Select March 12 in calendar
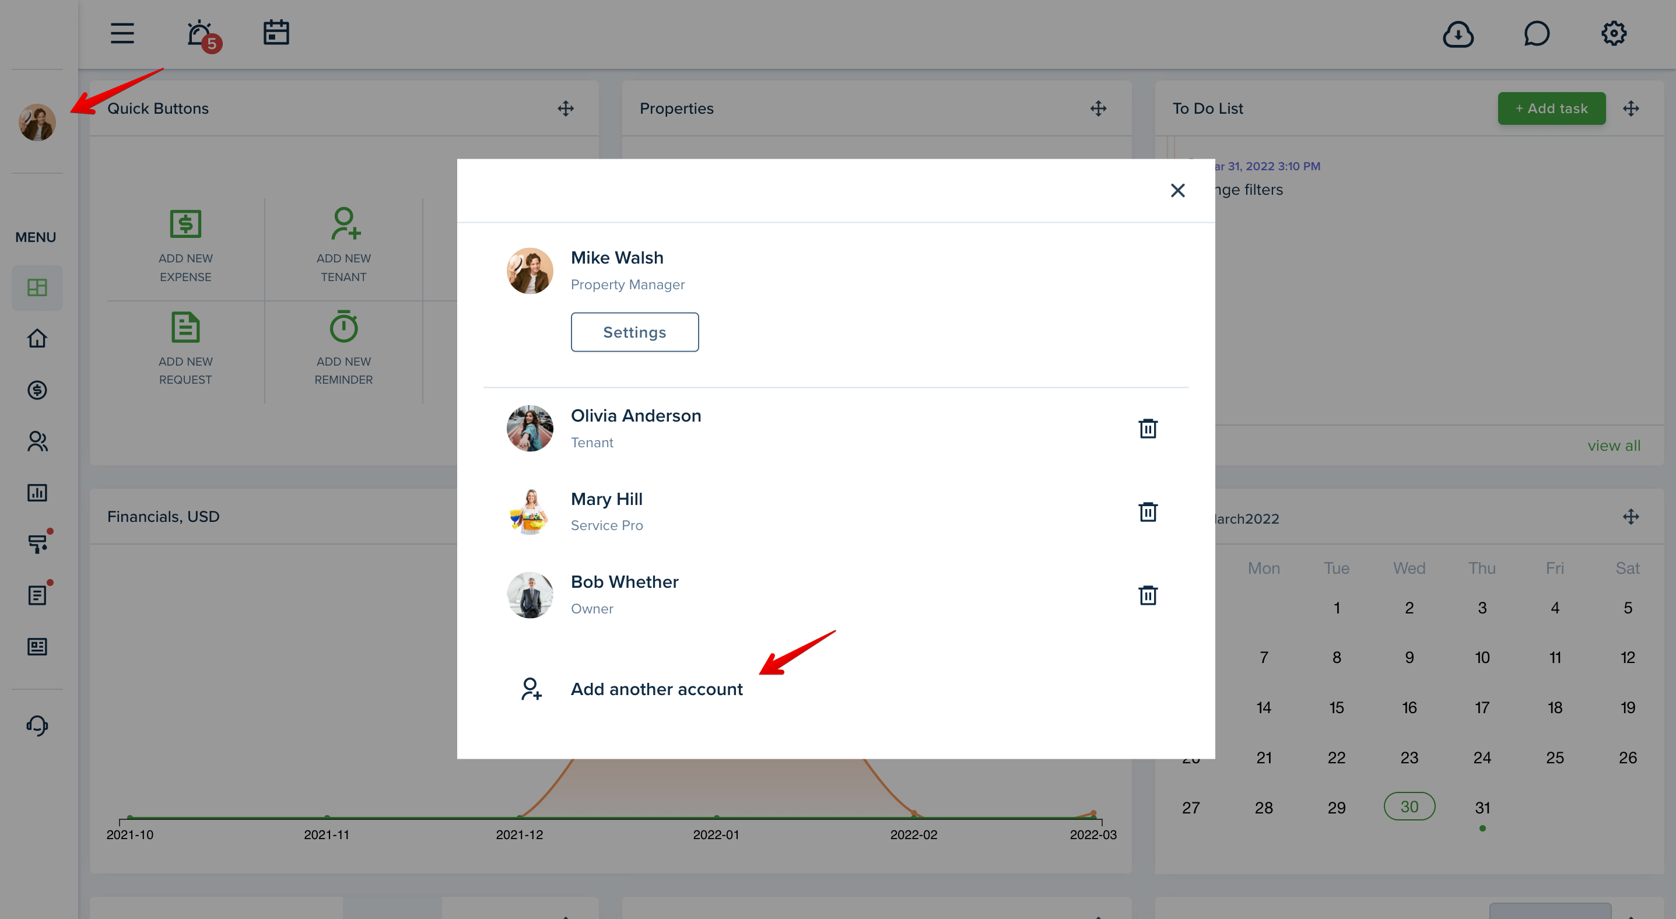 pyautogui.click(x=1627, y=657)
